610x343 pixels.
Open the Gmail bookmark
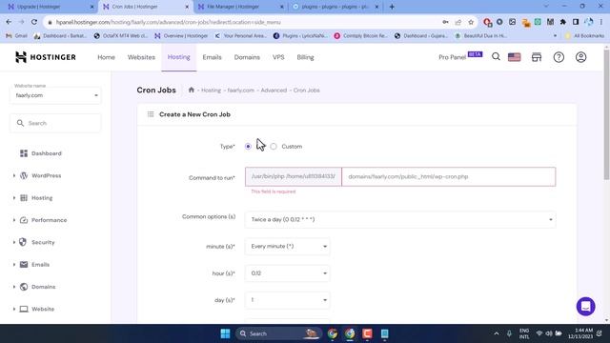point(16,36)
